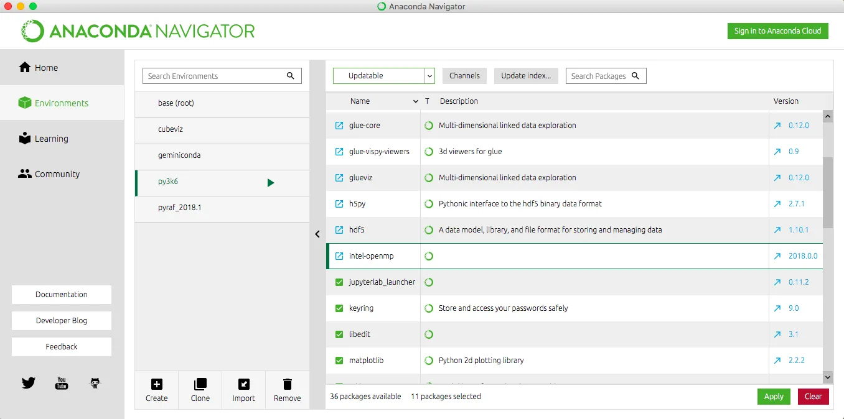Click the Import environment icon
844x419 pixels.
pyautogui.click(x=244, y=384)
